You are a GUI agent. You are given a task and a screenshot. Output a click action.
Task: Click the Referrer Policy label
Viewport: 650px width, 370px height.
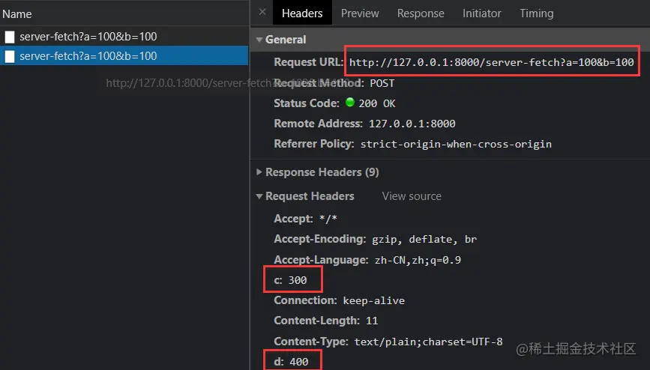(x=314, y=144)
